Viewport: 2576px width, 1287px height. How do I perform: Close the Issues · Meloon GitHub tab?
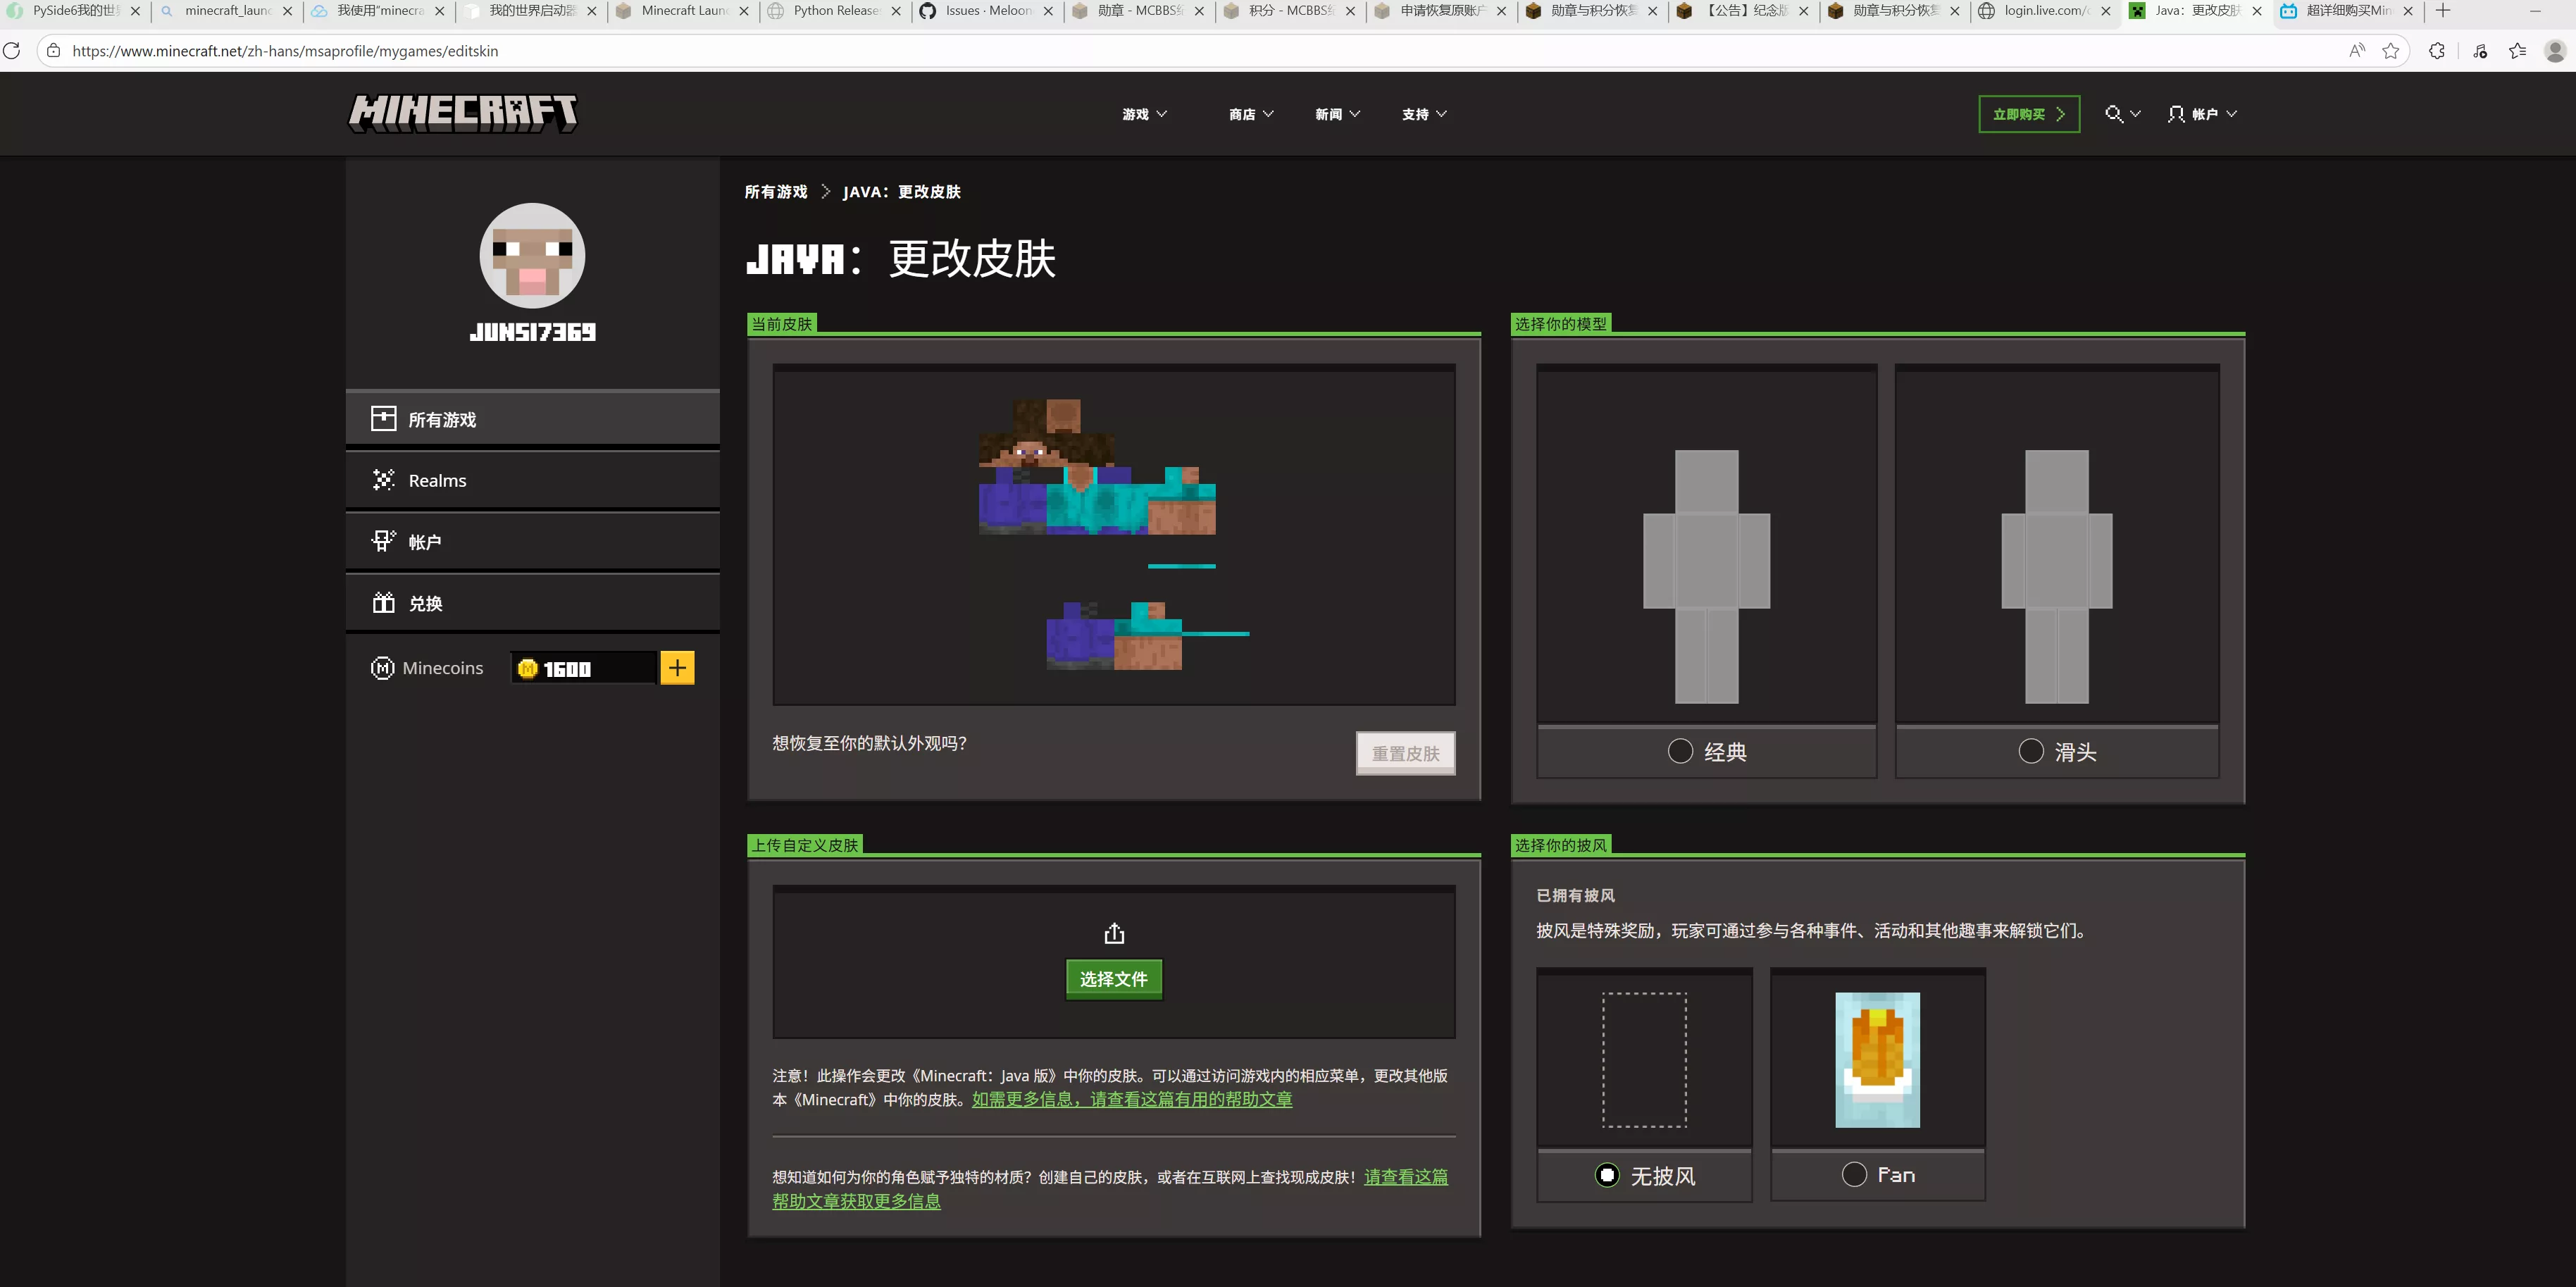(x=1048, y=11)
